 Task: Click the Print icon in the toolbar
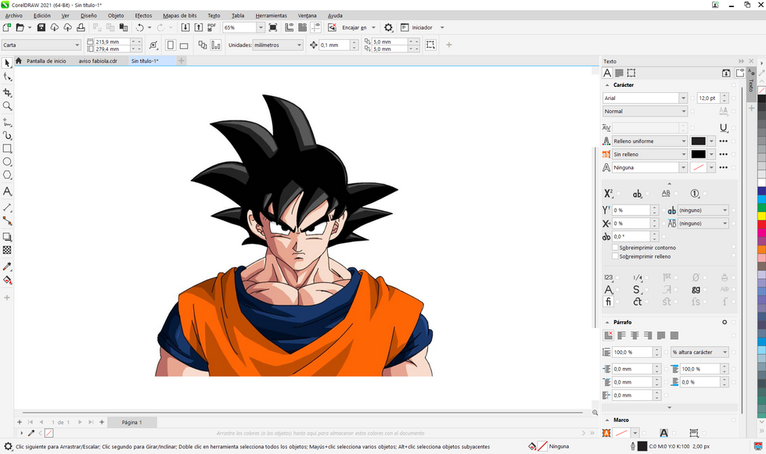point(81,27)
